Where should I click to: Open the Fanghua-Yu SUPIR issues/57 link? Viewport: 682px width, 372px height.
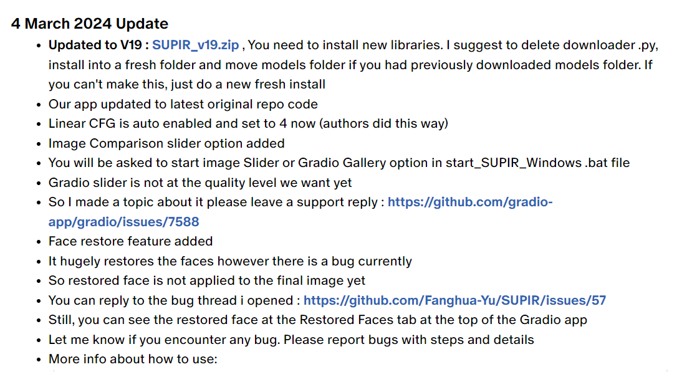[454, 300]
